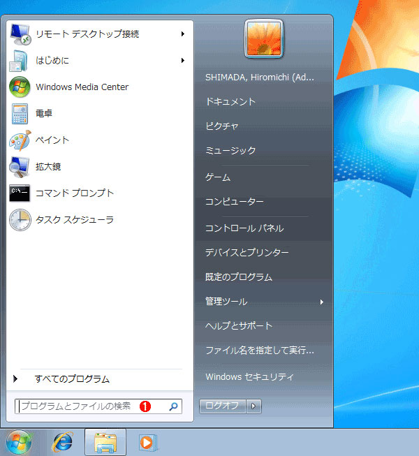Open Internet Explorer from the taskbar

[62, 442]
